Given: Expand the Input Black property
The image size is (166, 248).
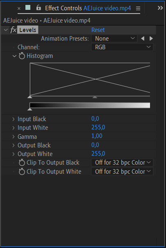Looking at the screenshot, I should (14, 119).
